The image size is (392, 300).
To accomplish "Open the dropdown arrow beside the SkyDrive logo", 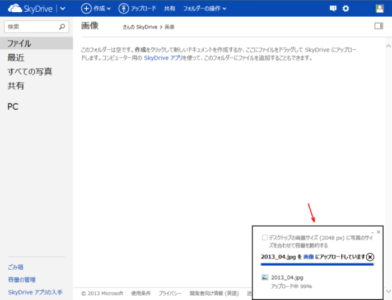I will (x=62, y=8).
